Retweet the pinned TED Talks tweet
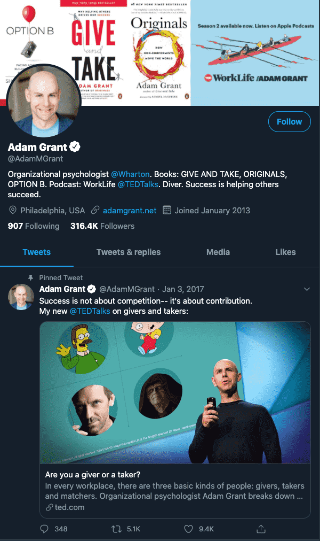Screen dimensions: 320x541 [x=116, y=529]
